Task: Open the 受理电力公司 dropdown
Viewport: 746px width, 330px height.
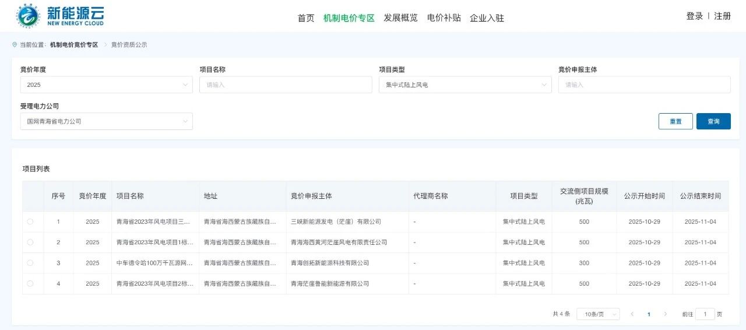Action: pyautogui.click(x=106, y=121)
